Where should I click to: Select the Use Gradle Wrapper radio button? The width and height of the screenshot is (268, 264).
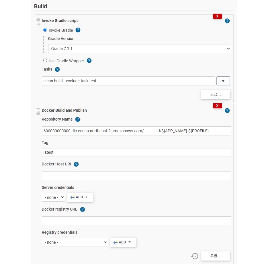pos(45,61)
